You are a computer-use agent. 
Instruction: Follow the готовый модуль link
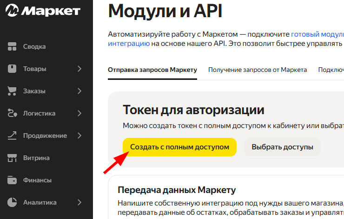point(318,34)
